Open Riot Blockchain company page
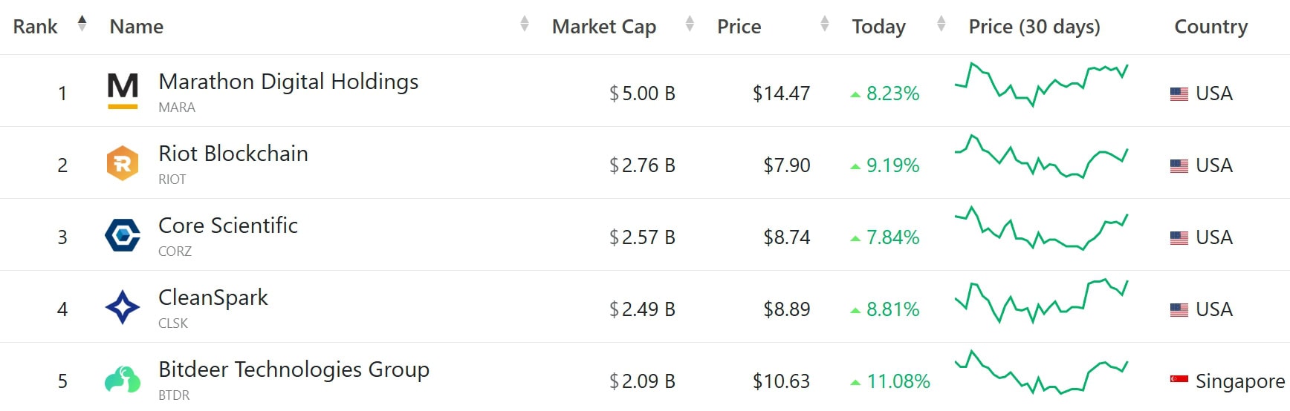Image resolution: width=1290 pixels, height=411 pixels. 233,154
